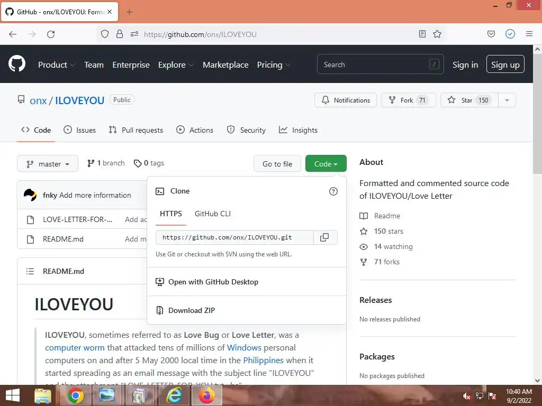542x406 pixels.
Task: Open the README.md file row
Action: pyautogui.click(x=63, y=239)
